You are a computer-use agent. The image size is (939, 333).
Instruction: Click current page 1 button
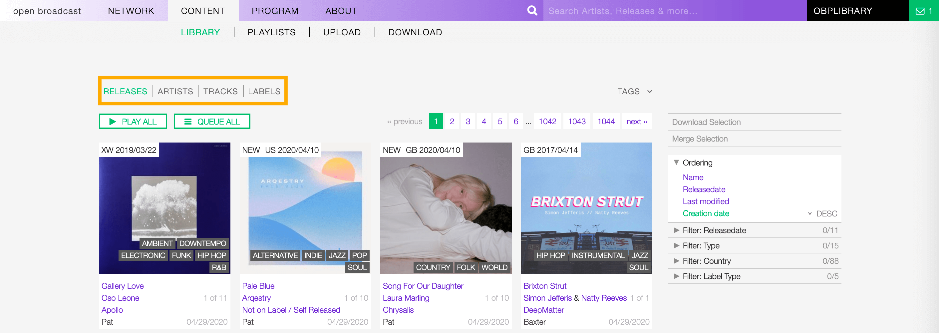click(436, 122)
